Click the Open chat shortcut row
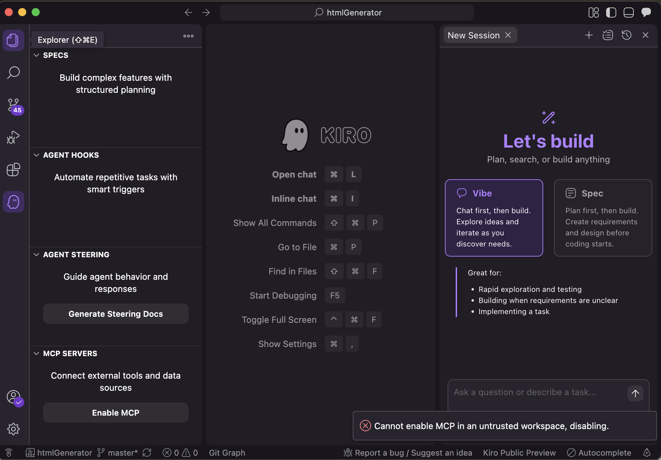The width and height of the screenshot is (661, 460). coord(316,175)
